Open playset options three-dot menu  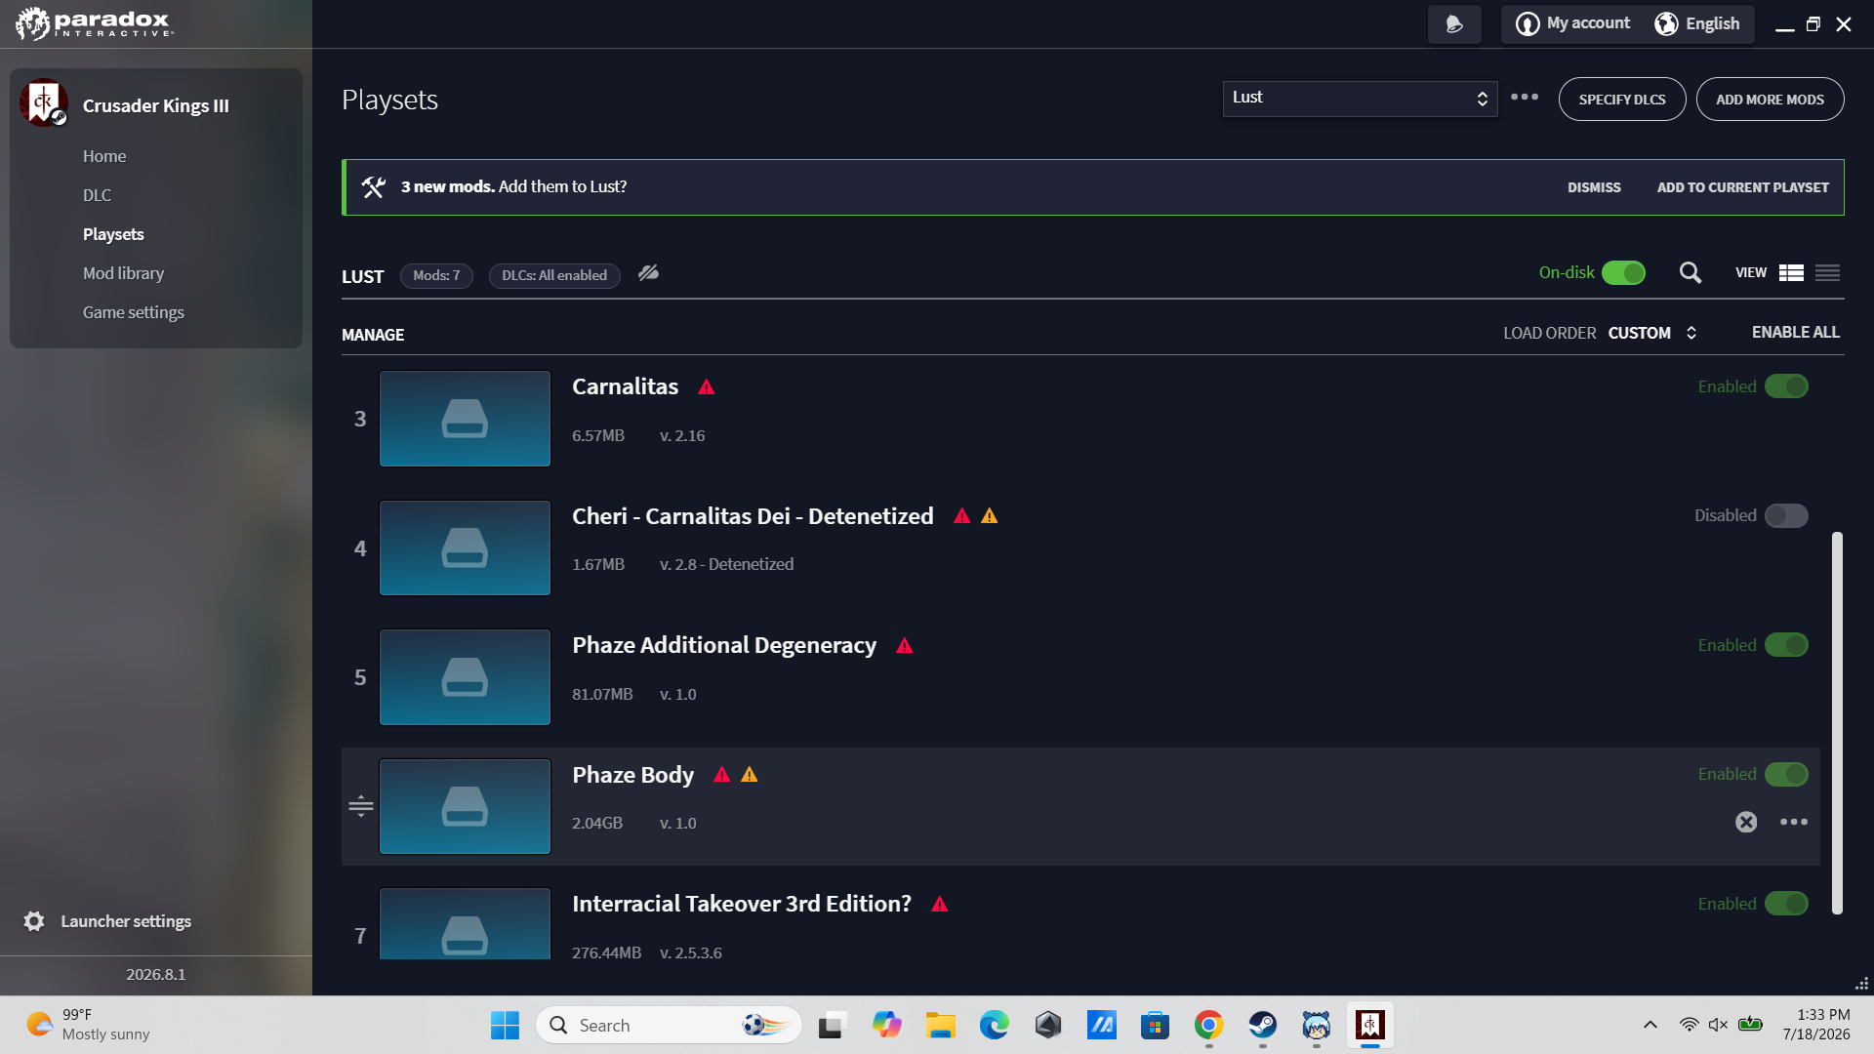point(1525,98)
